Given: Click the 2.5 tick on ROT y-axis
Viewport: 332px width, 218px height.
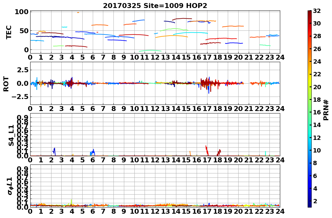Looking at the screenshot, I should pyautogui.click(x=23, y=70).
